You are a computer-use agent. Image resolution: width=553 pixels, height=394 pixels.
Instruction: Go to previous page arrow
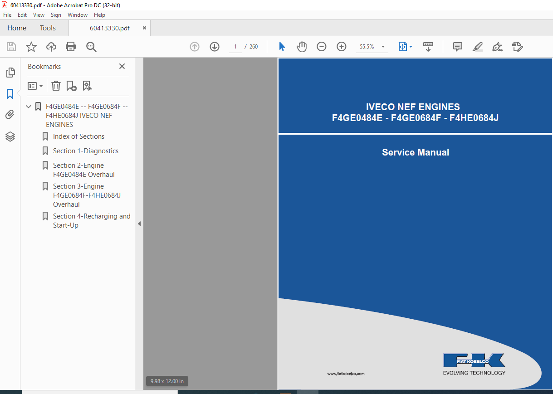[x=195, y=47]
